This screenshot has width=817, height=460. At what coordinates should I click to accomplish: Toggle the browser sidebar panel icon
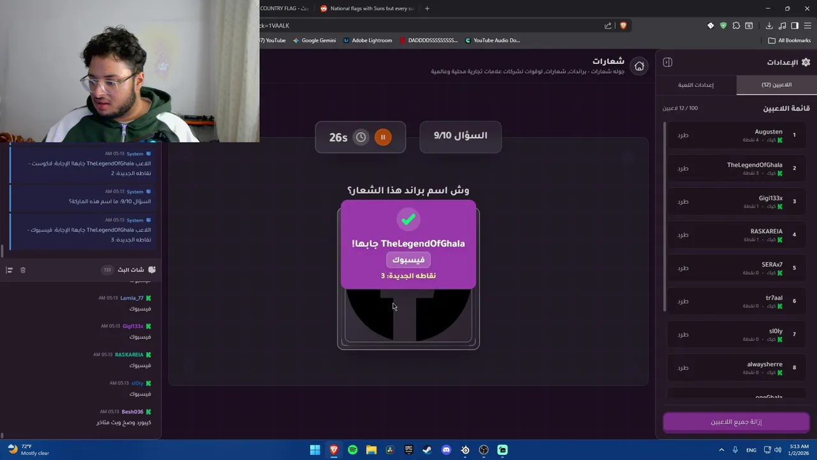pyautogui.click(x=795, y=26)
